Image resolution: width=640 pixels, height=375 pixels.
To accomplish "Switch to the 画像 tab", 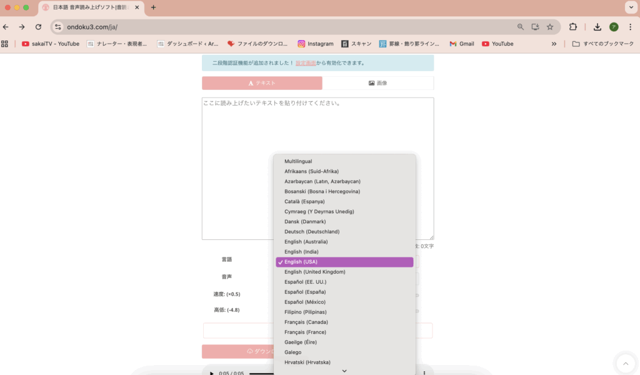I will [x=377, y=83].
